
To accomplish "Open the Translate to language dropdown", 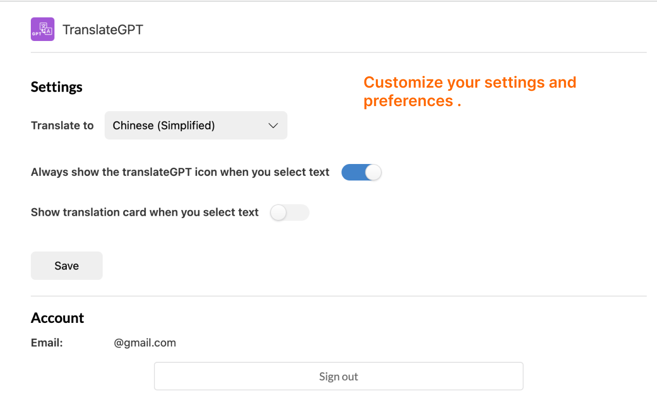I will (196, 126).
